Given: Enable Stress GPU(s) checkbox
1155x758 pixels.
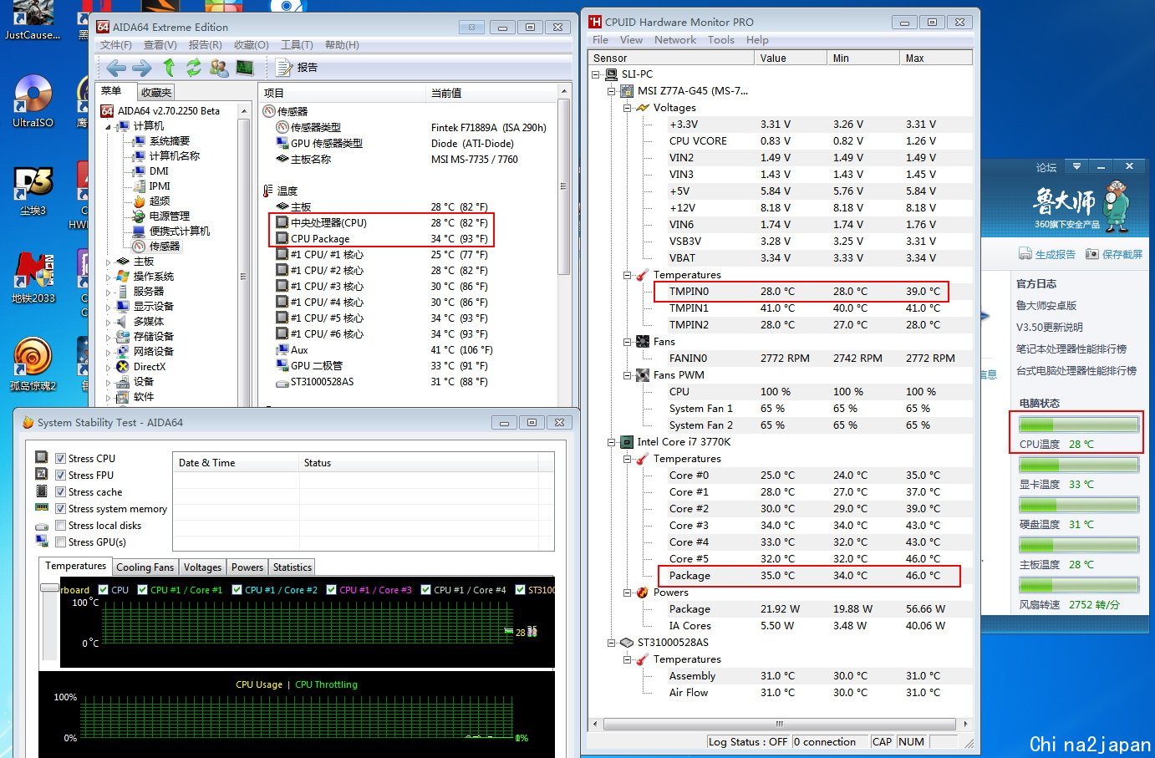Looking at the screenshot, I should pos(60,542).
